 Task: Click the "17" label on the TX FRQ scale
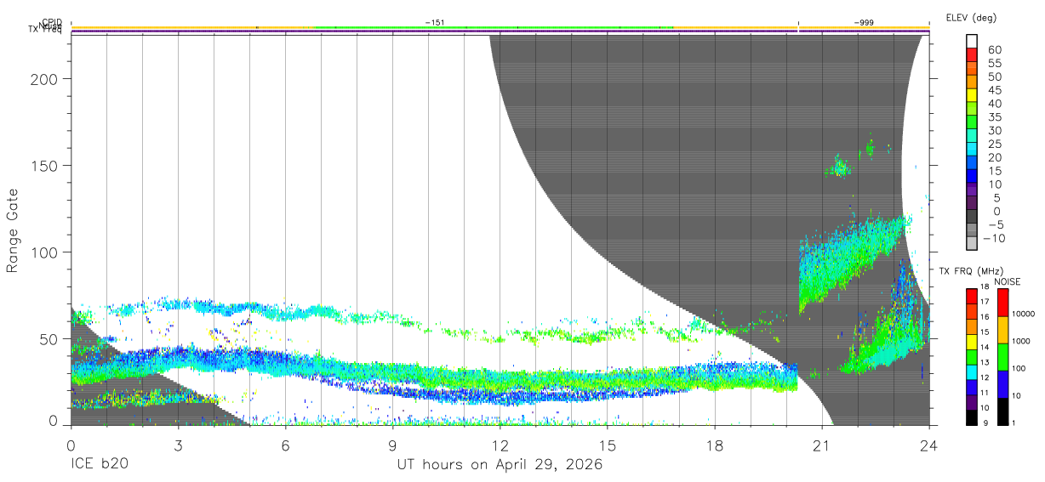[x=984, y=302]
